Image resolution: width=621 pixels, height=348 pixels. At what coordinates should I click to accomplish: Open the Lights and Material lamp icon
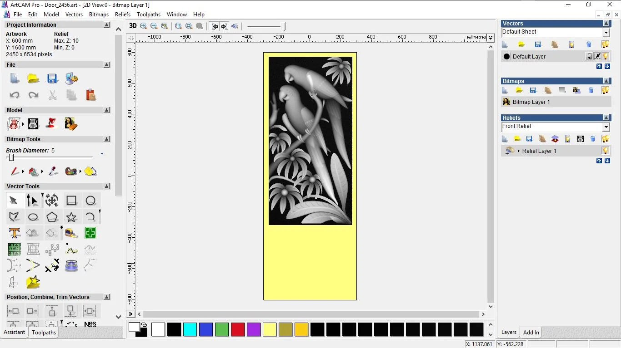point(52,123)
